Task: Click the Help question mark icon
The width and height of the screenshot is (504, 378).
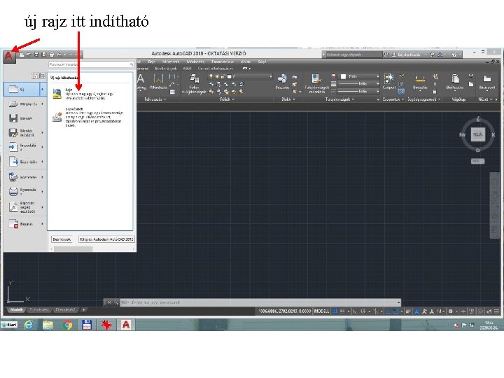Action: pos(454,55)
